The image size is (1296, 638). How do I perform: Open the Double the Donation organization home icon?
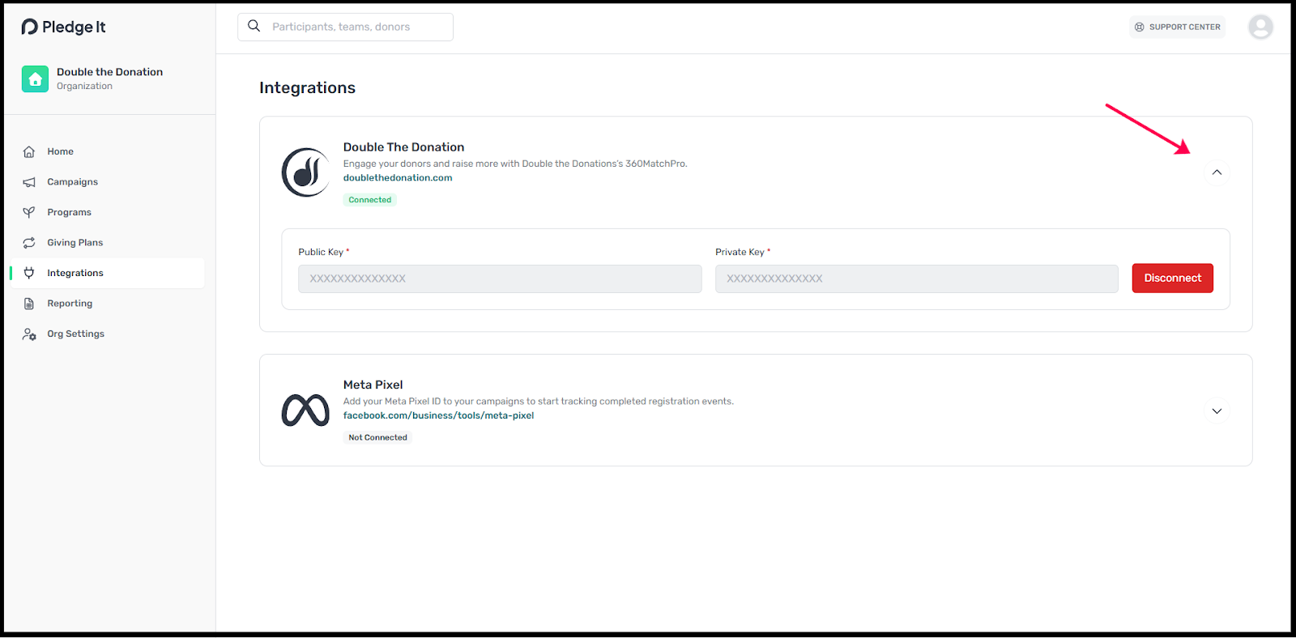pyautogui.click(x=35, y=79)
